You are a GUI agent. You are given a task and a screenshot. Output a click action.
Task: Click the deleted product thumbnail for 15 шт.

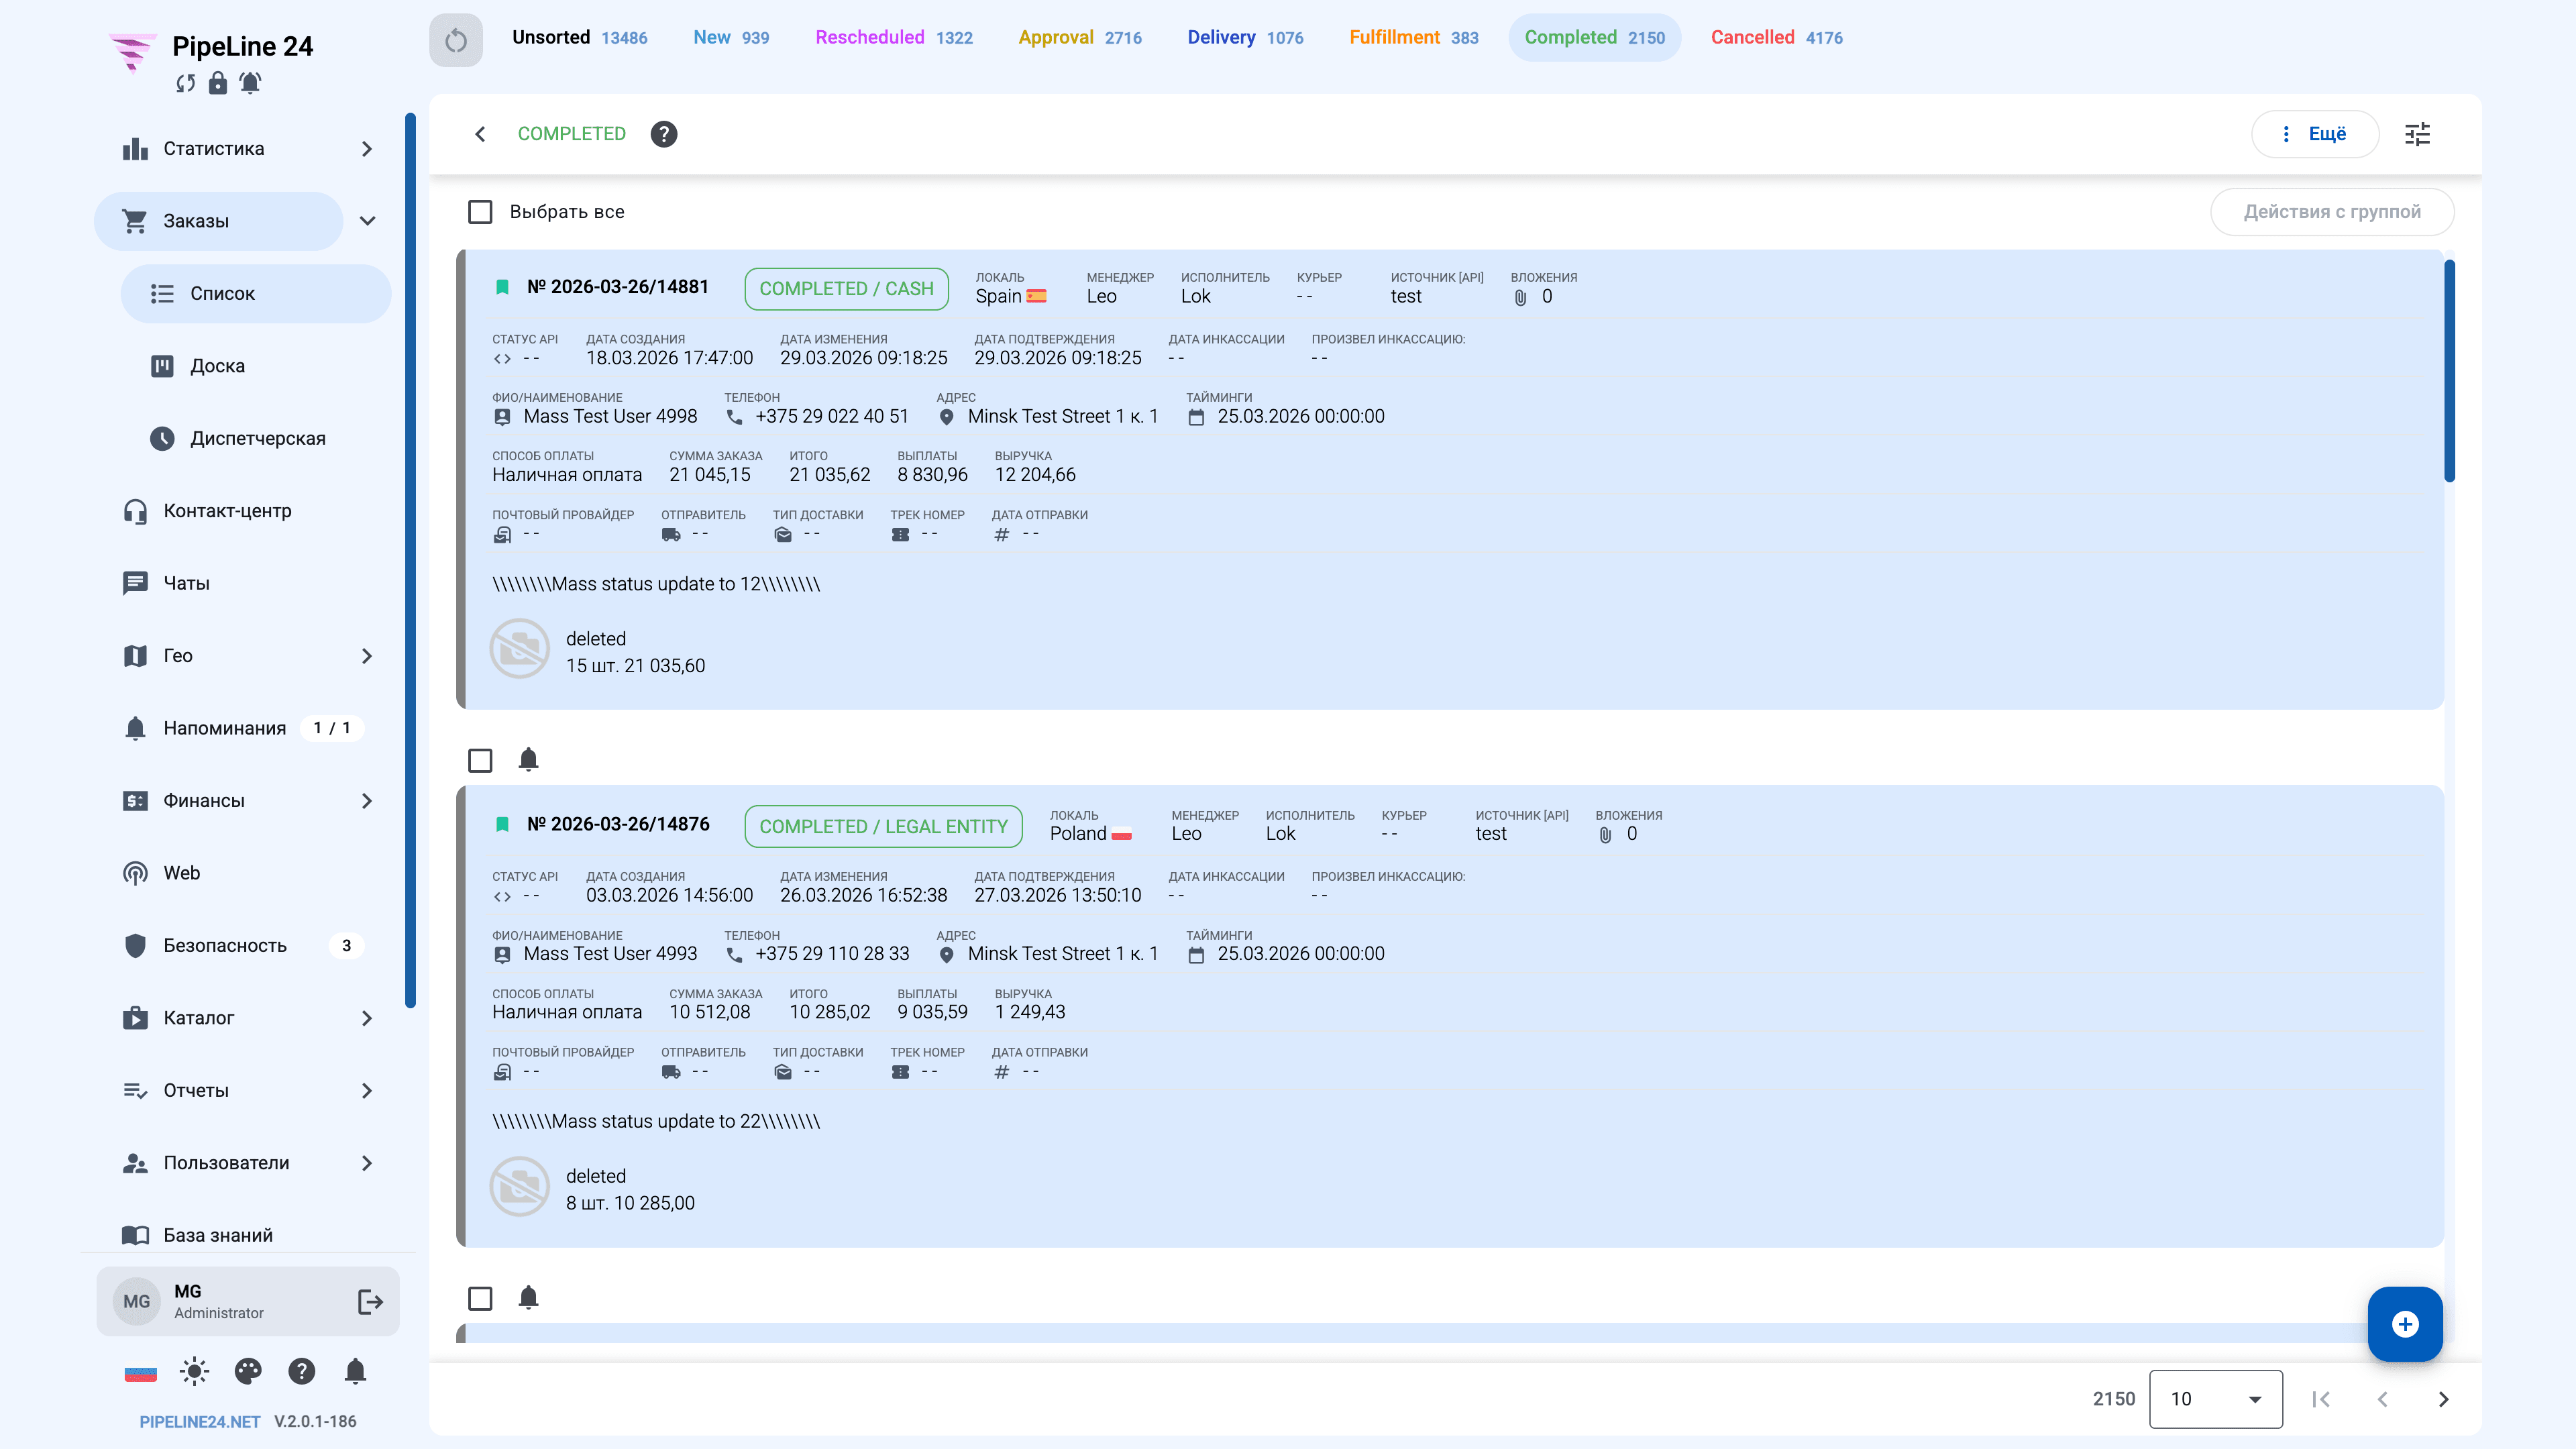tap(520, 649)
